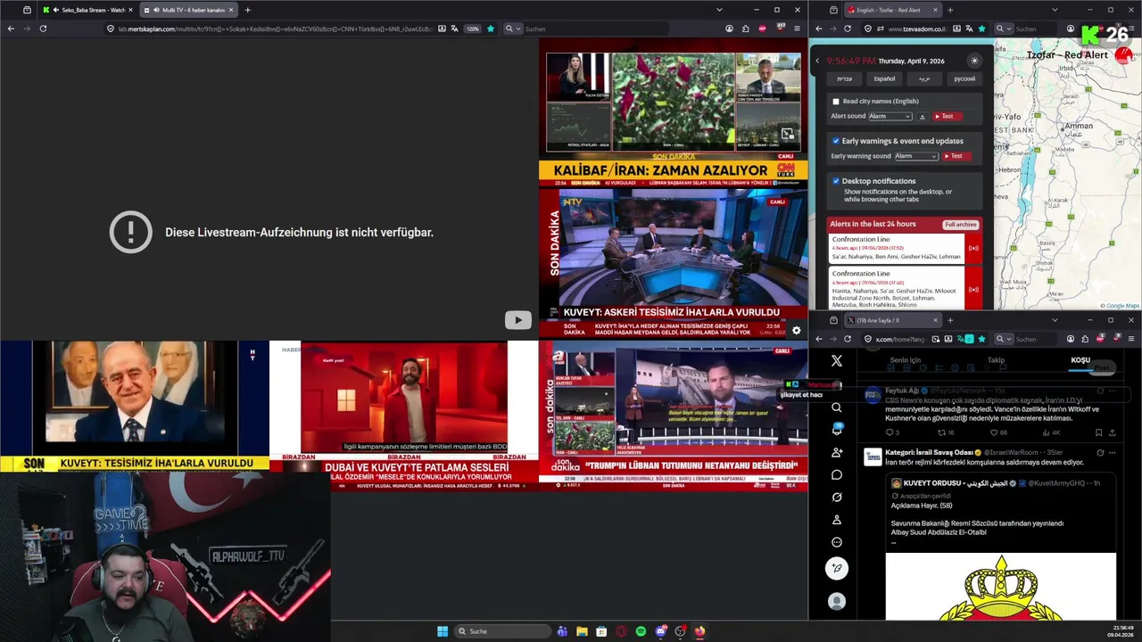Open Multi TV settings gear icon
Viewport: 1142px width, 642px height.
click(796, 330)
